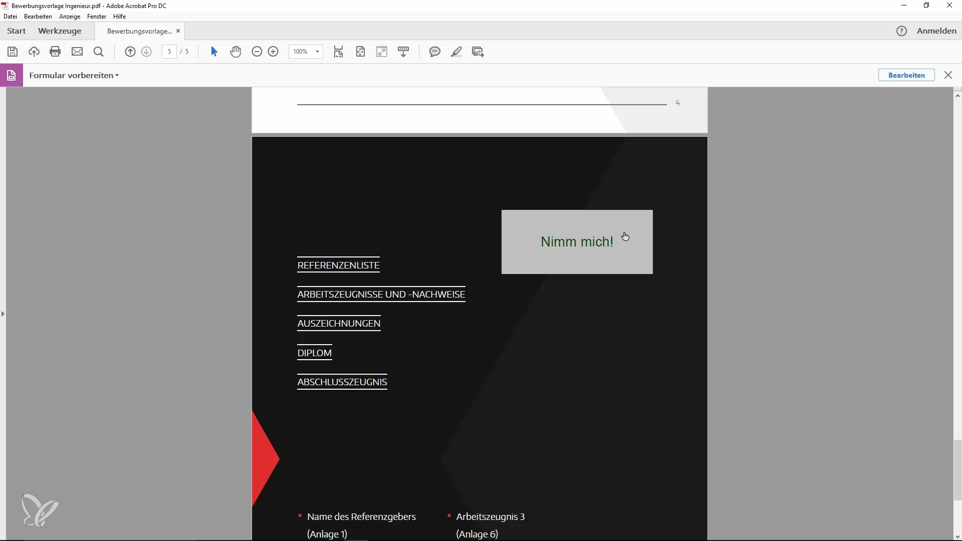Click the vertical scrollbar thumb
Viewport: 962px width, 541px height.
pyautogui.click(x=957, y=470)
